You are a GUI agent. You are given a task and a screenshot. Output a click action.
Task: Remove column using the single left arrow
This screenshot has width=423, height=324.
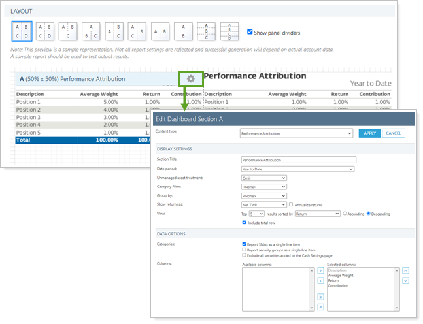point(321,281)
